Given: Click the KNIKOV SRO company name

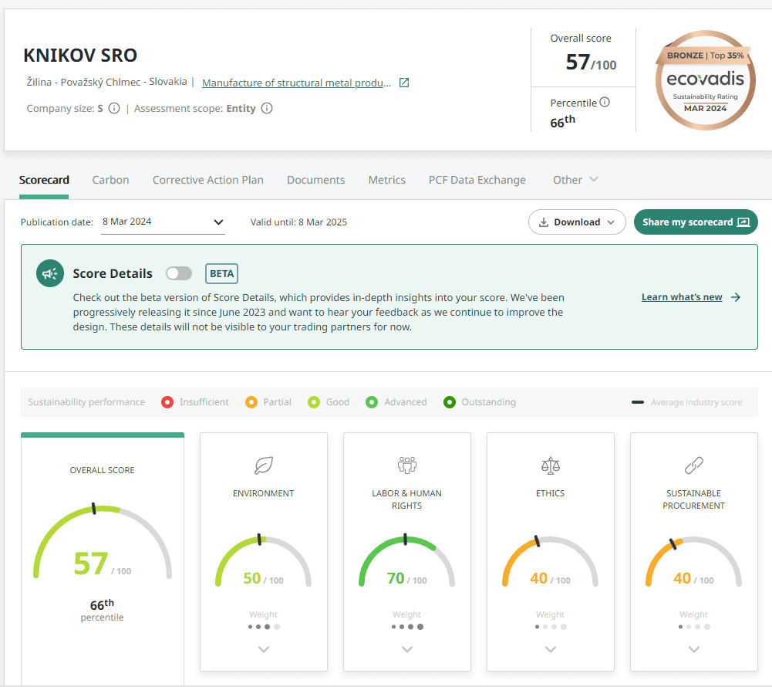Looking at the screenshot, I should 80,56.
